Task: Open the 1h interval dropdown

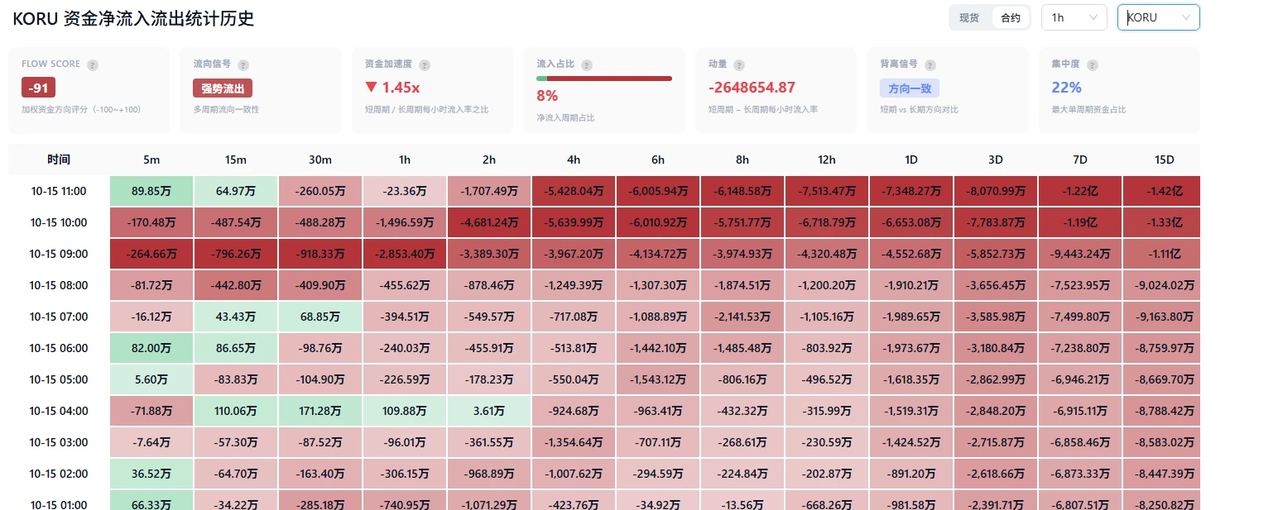Action: (1074, 17)
